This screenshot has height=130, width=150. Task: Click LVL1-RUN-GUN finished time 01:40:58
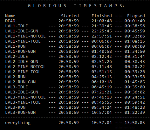[102, 51]
